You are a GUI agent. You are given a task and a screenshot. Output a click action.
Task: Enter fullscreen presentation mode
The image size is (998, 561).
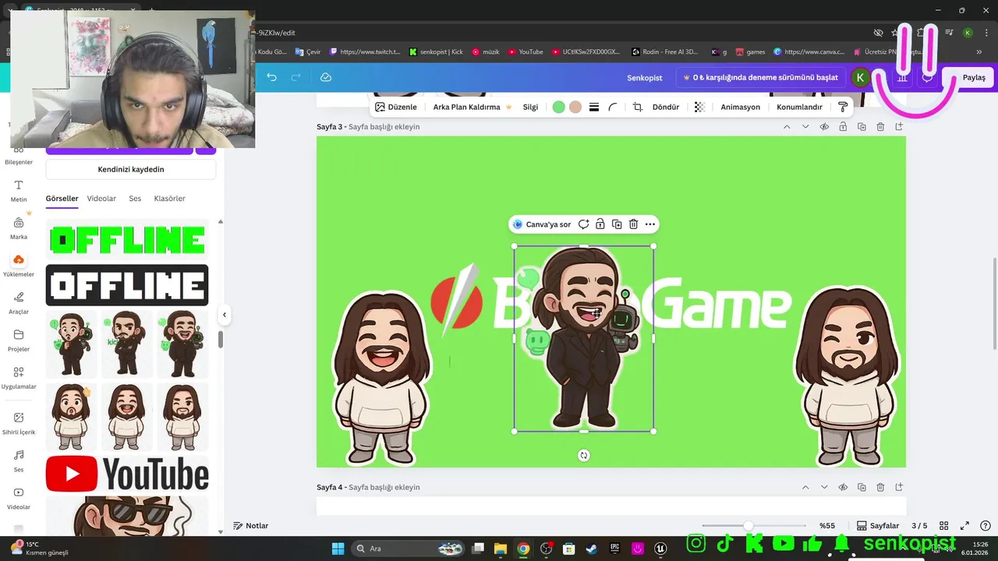point(964,526)
